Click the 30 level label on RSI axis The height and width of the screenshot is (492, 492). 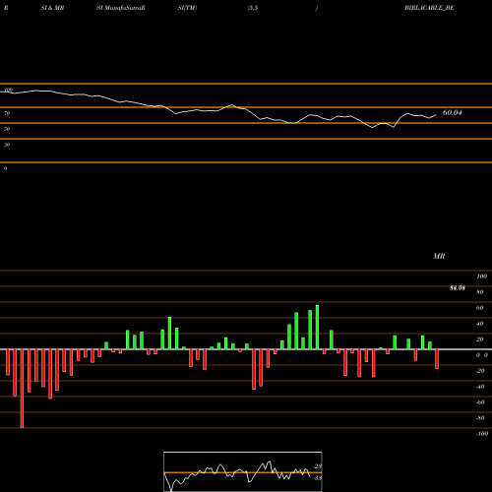(x=7, y=145)
